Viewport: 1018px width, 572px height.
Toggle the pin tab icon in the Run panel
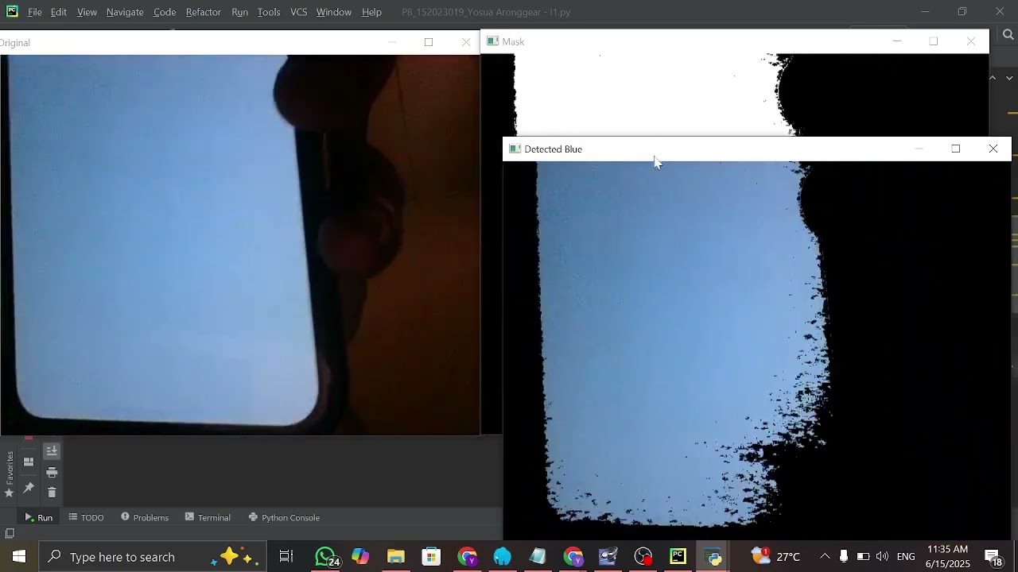coord(29,487)
